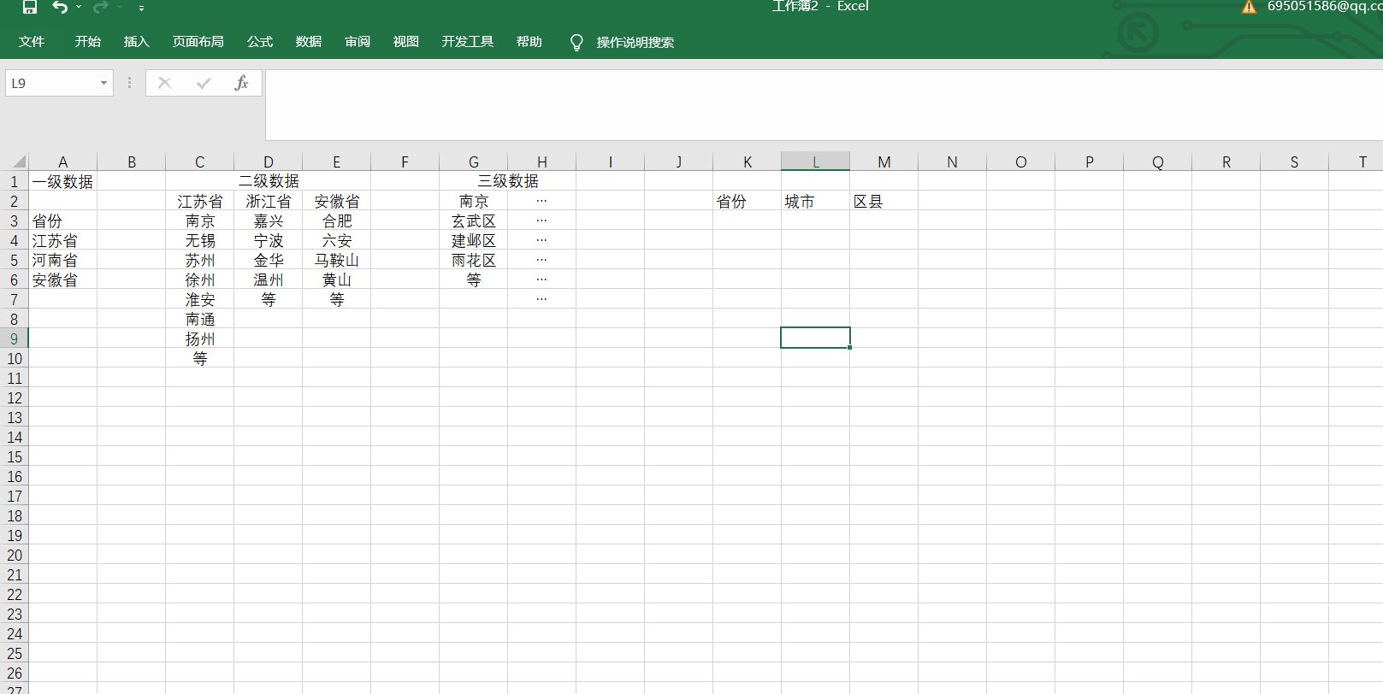
Task: Click the fx Insert Function icon
Action: [241, 83]
